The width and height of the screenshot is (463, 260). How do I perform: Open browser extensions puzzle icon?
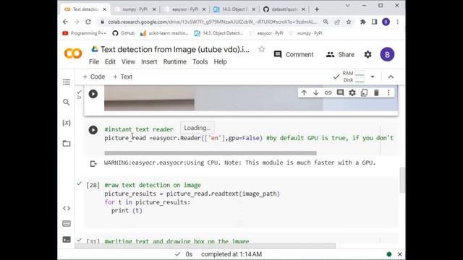(363, 22)
